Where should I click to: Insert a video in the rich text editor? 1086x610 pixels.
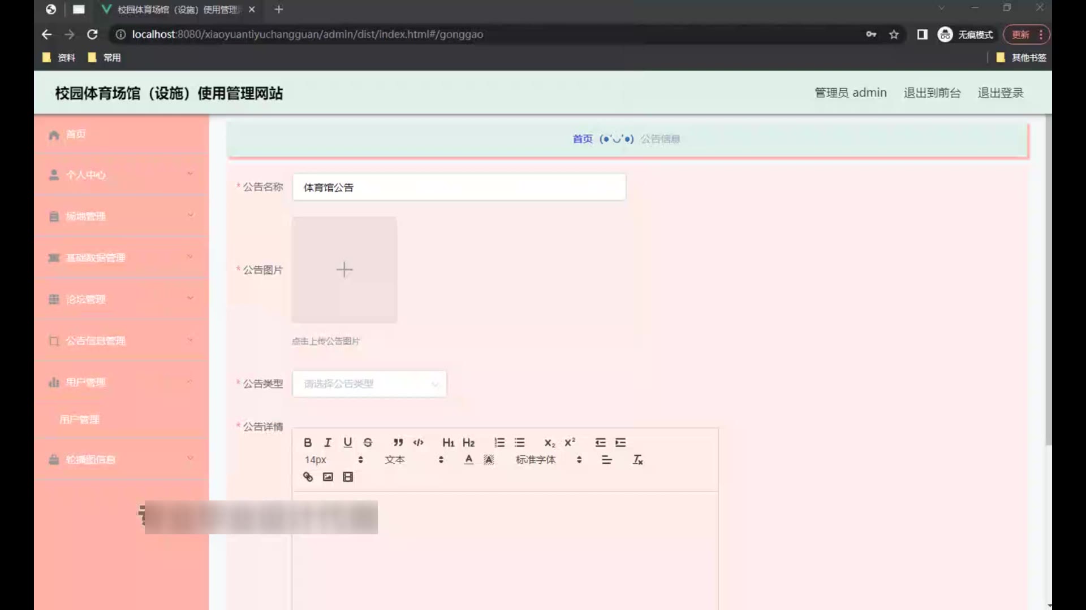(x=348, y=477)
